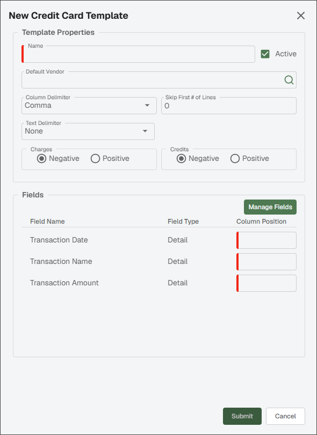Select Negative radio under Charges
Screen dimensions: 317x435
[x=42, y=159]
